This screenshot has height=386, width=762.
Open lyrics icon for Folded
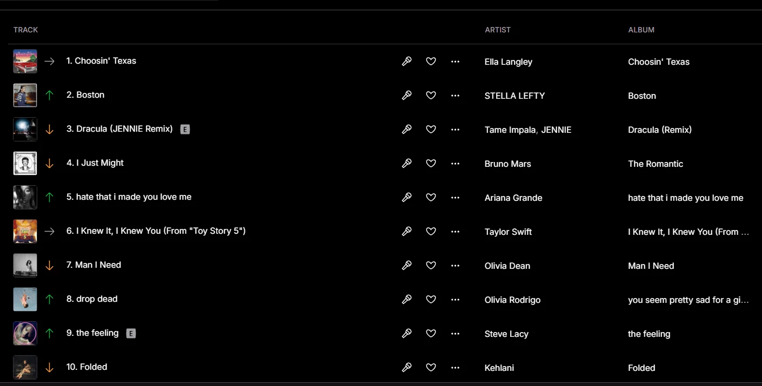pos(407,368)
